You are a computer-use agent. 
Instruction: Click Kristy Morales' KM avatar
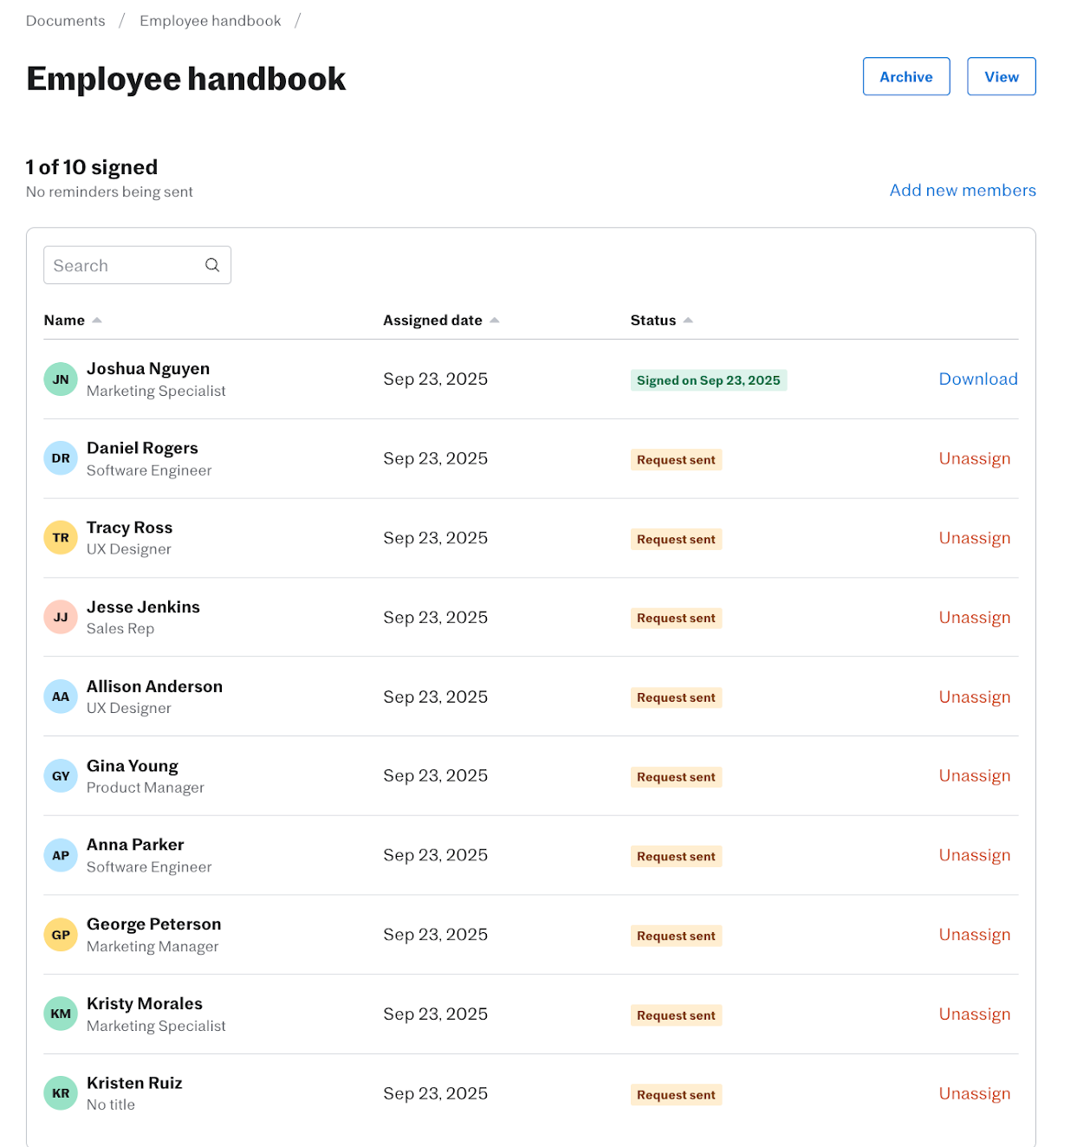tap(61, 1014)
